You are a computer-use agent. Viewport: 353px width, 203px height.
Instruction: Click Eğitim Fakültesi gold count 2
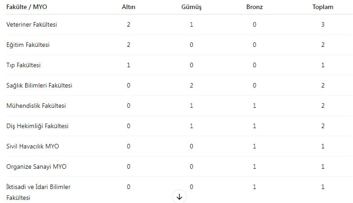tap(128, 45)
